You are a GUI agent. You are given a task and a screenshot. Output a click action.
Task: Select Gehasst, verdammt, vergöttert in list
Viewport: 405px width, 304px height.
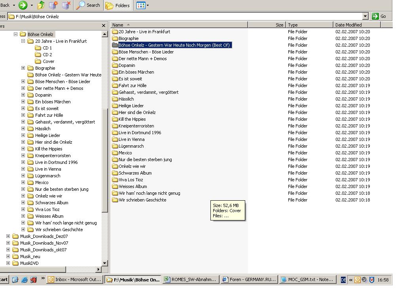(149, 92)
